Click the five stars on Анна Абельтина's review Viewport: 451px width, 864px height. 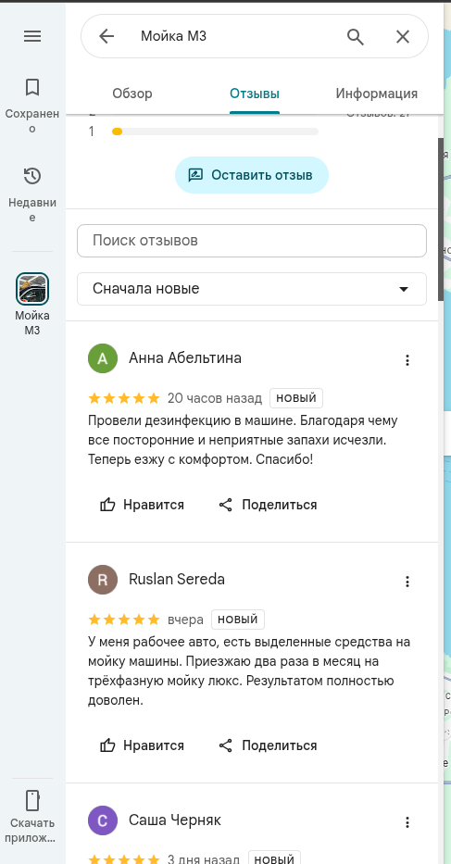124,398
